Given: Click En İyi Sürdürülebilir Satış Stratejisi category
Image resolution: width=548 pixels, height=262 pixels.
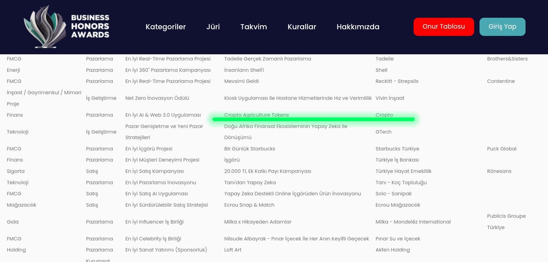Looking at the screenshot, I should (x=167, y=205).
